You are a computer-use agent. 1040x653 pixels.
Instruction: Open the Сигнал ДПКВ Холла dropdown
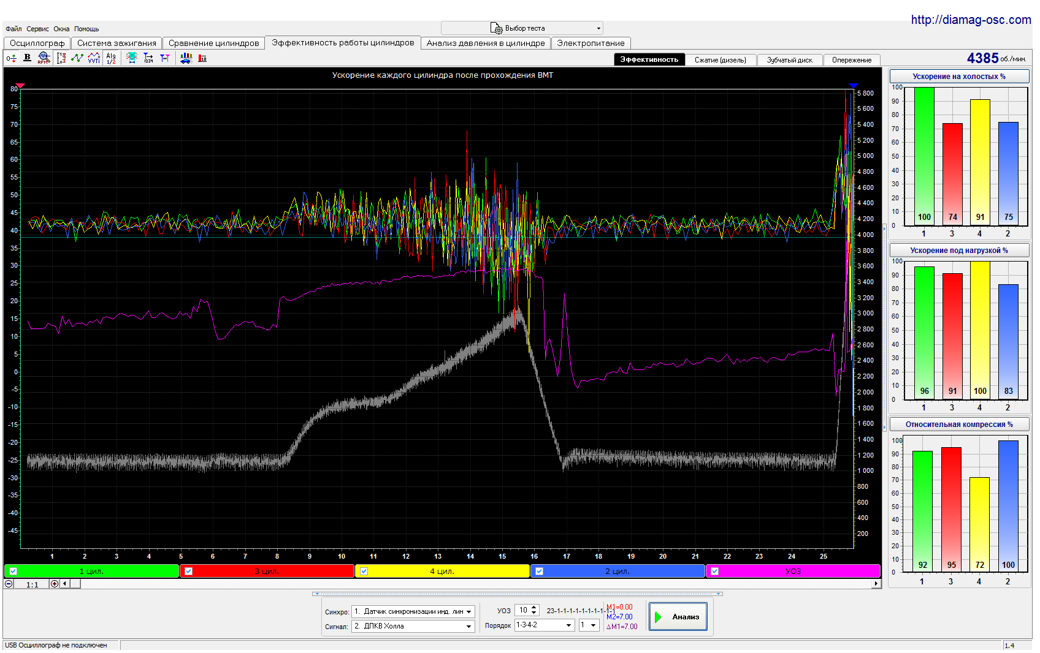[413, 626]
